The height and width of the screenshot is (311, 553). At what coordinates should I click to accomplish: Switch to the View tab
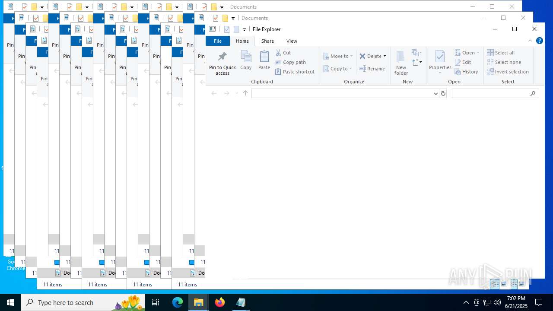(292, 41)
